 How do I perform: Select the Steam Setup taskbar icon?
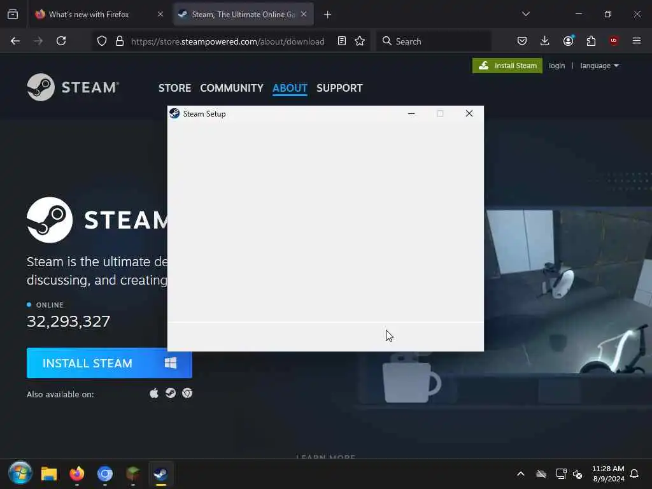pos(161,474)
